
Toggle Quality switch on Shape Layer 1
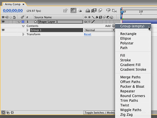[x=93, y=22]
